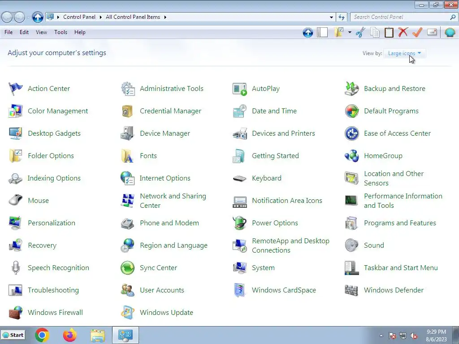The width and height of the screenshot is (459, 344).
Task: Open the View menu
Action: 41,32
